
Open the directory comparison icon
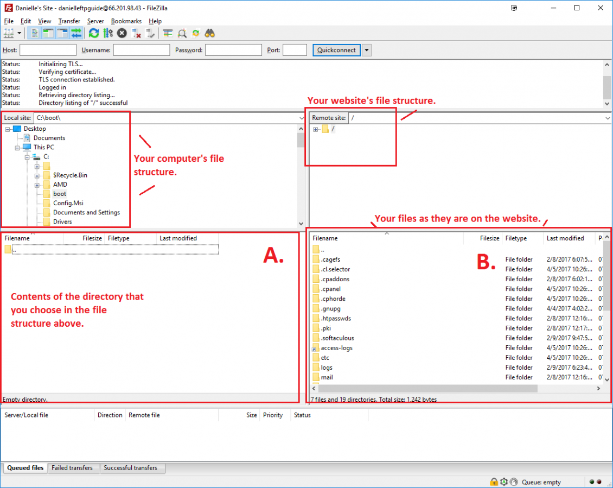[x=182, y=33]
